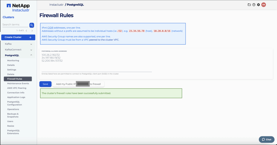Open the help question mark icon

pos(254,5)
